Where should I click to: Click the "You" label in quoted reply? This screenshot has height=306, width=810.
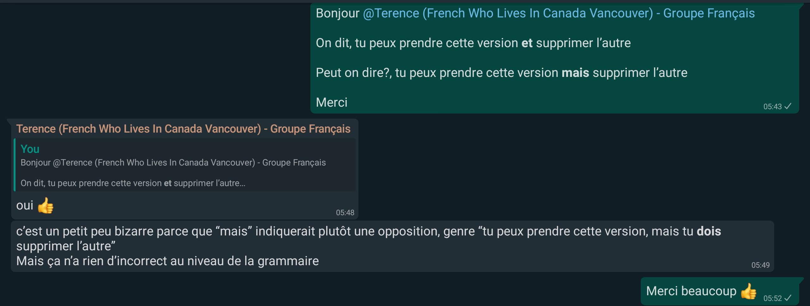click(x=30, y=149)
